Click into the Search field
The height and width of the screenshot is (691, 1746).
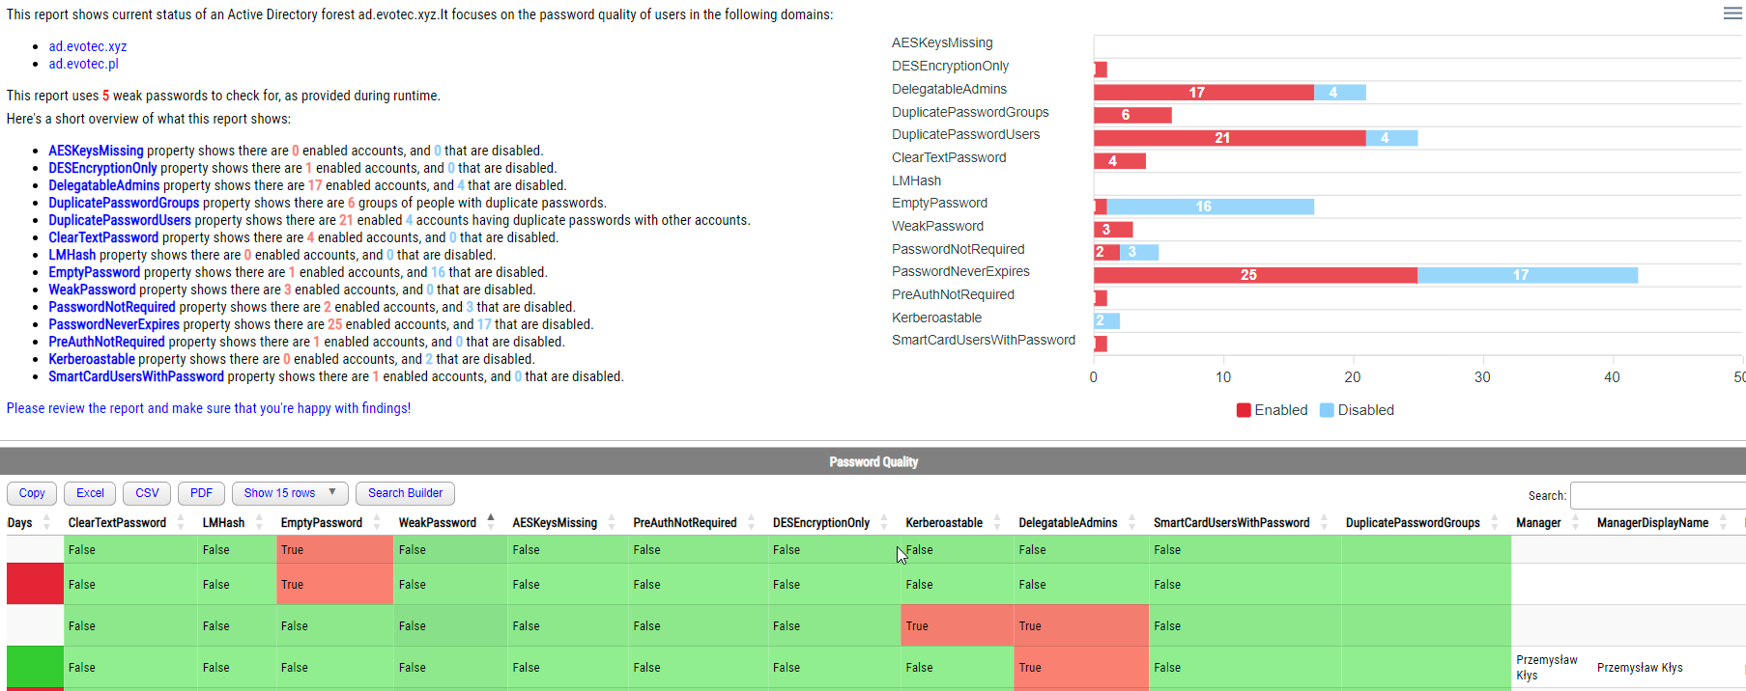coord(1657,494)
